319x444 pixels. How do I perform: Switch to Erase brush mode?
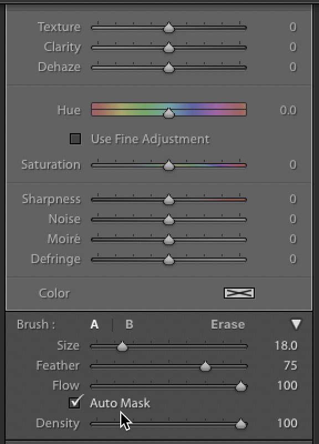pos(228,325)
